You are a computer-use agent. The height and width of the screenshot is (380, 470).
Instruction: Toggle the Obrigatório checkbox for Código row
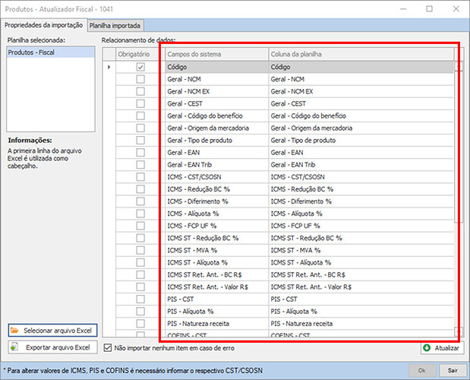140,68
